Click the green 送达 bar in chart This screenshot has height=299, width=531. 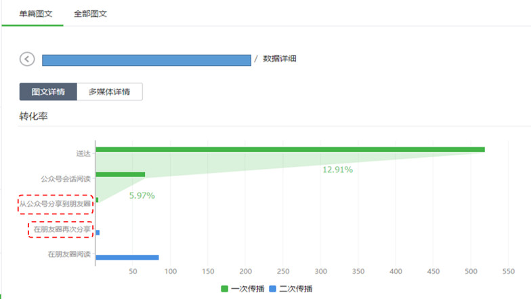click(290, 149)
